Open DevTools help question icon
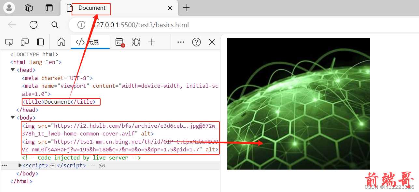Viewport: 419px width, 192px height. coord(196,42)
